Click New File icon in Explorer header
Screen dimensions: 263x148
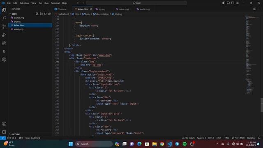(37, 14)
